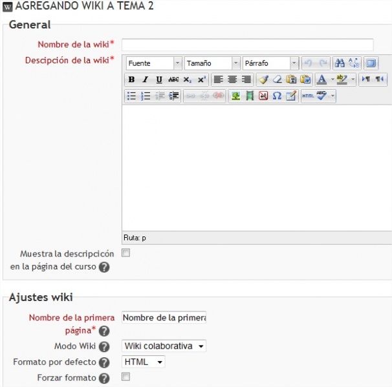This screenshot has height=387, width=392.
Task: Open help for Muestra la descripción
Action: coord(104,267)
